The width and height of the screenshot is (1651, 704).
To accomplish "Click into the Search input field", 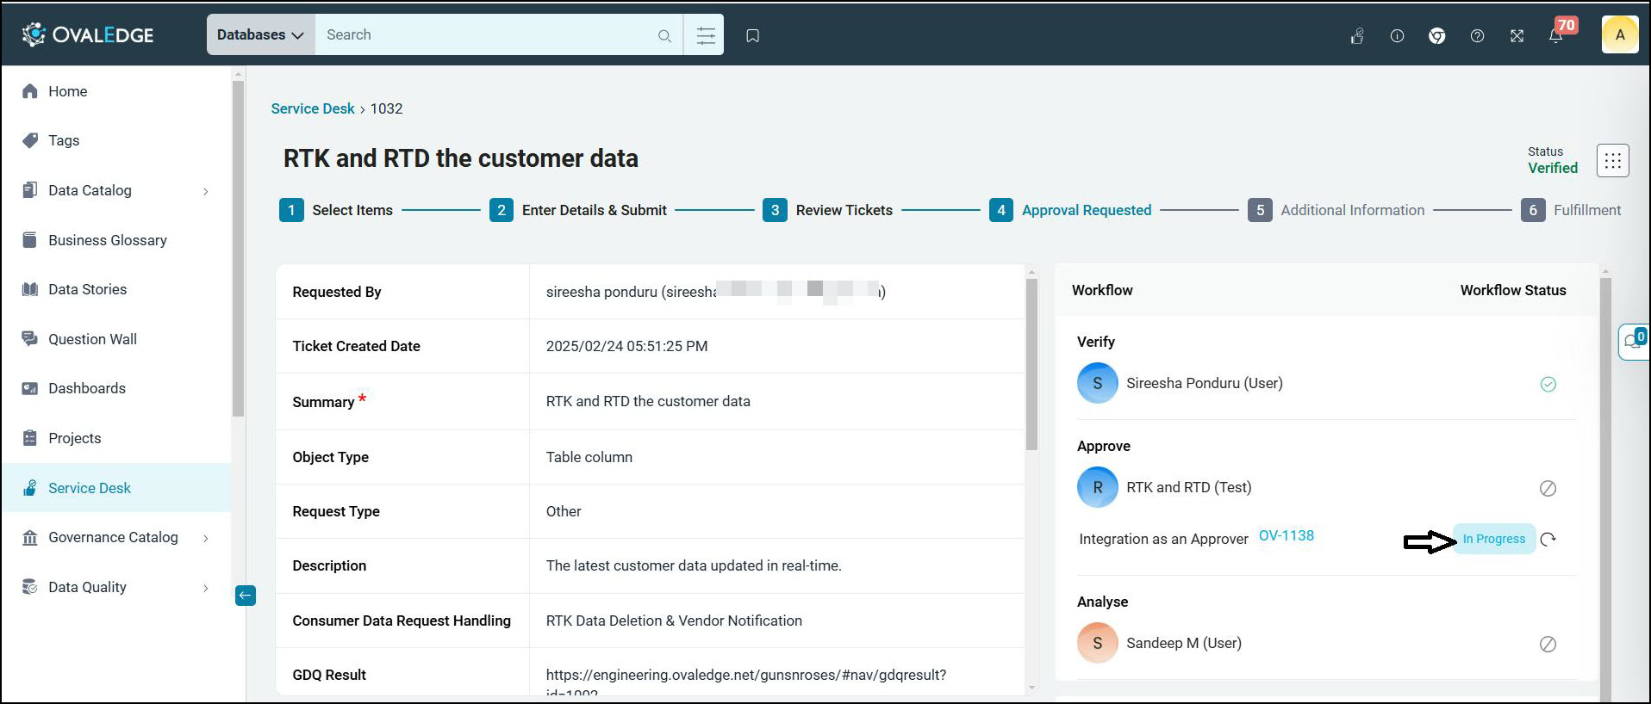I will click(x=487, y=35).
